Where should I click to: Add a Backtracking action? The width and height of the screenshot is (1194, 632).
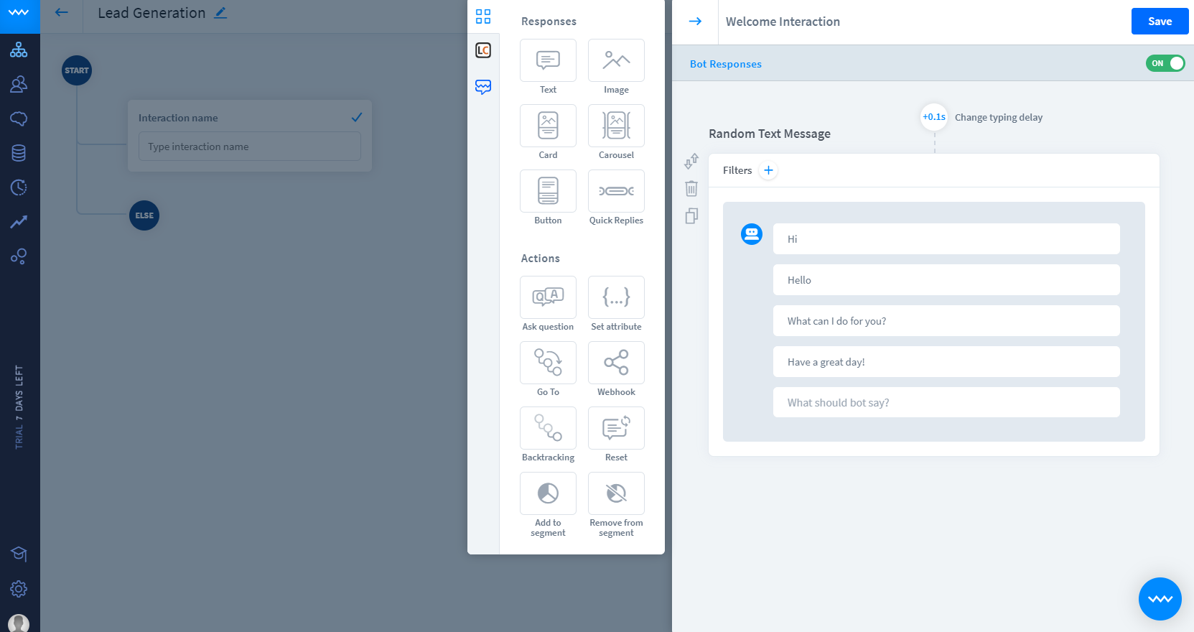(548, 428)
